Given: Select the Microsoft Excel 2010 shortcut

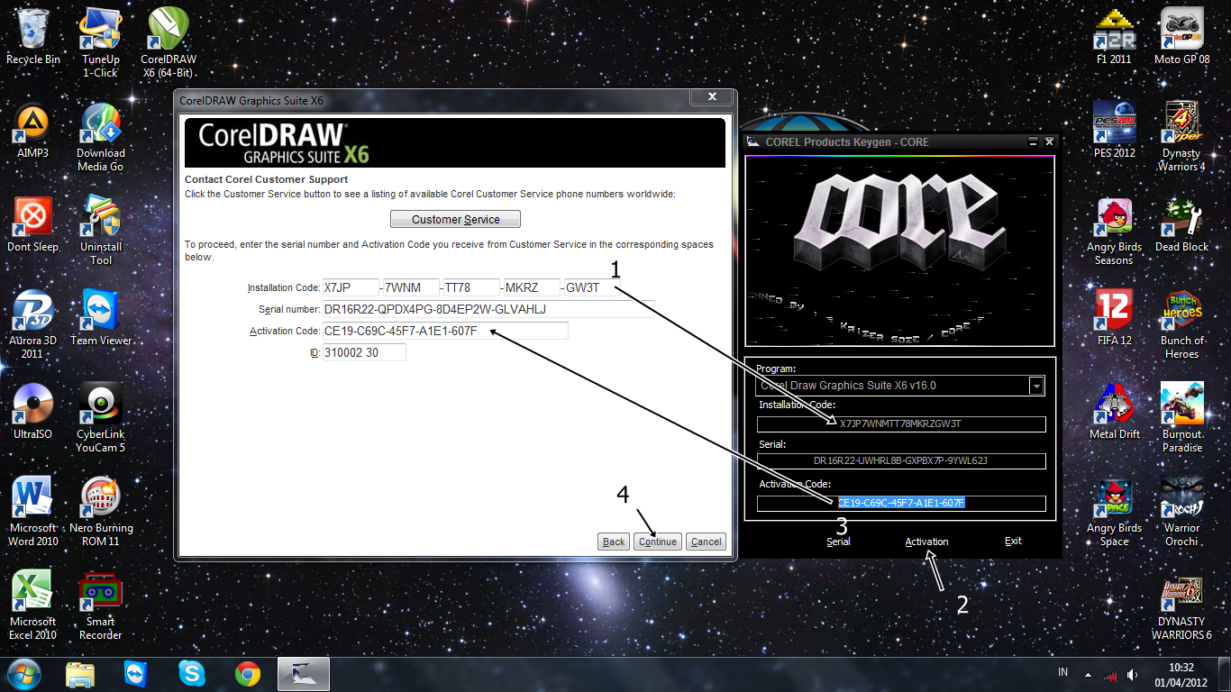Looking at the screenshot, I should [33, 605].
